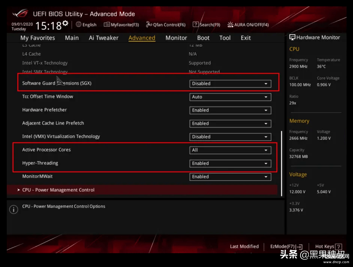
Task: Toggle AURA ON/OFF light icon
Action: tap(230, 24)
